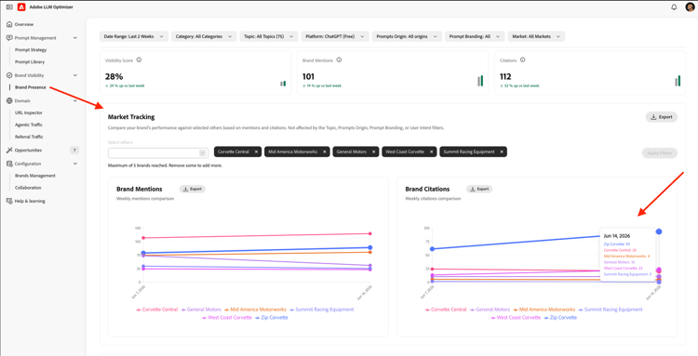Click Visibility Score info icon
Screen dimensions: 698x356
(x=139, y=60)
